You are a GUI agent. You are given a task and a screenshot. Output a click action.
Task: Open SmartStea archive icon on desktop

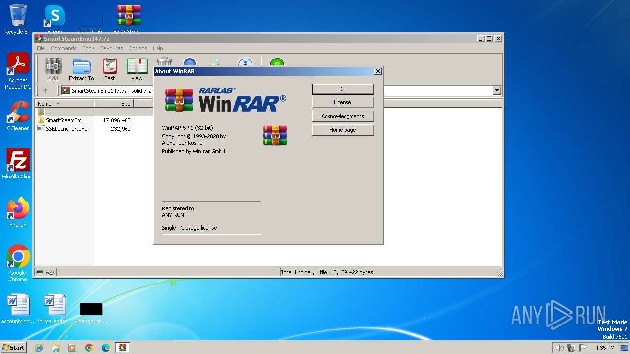pyautogui.click(x=128, y=20)
